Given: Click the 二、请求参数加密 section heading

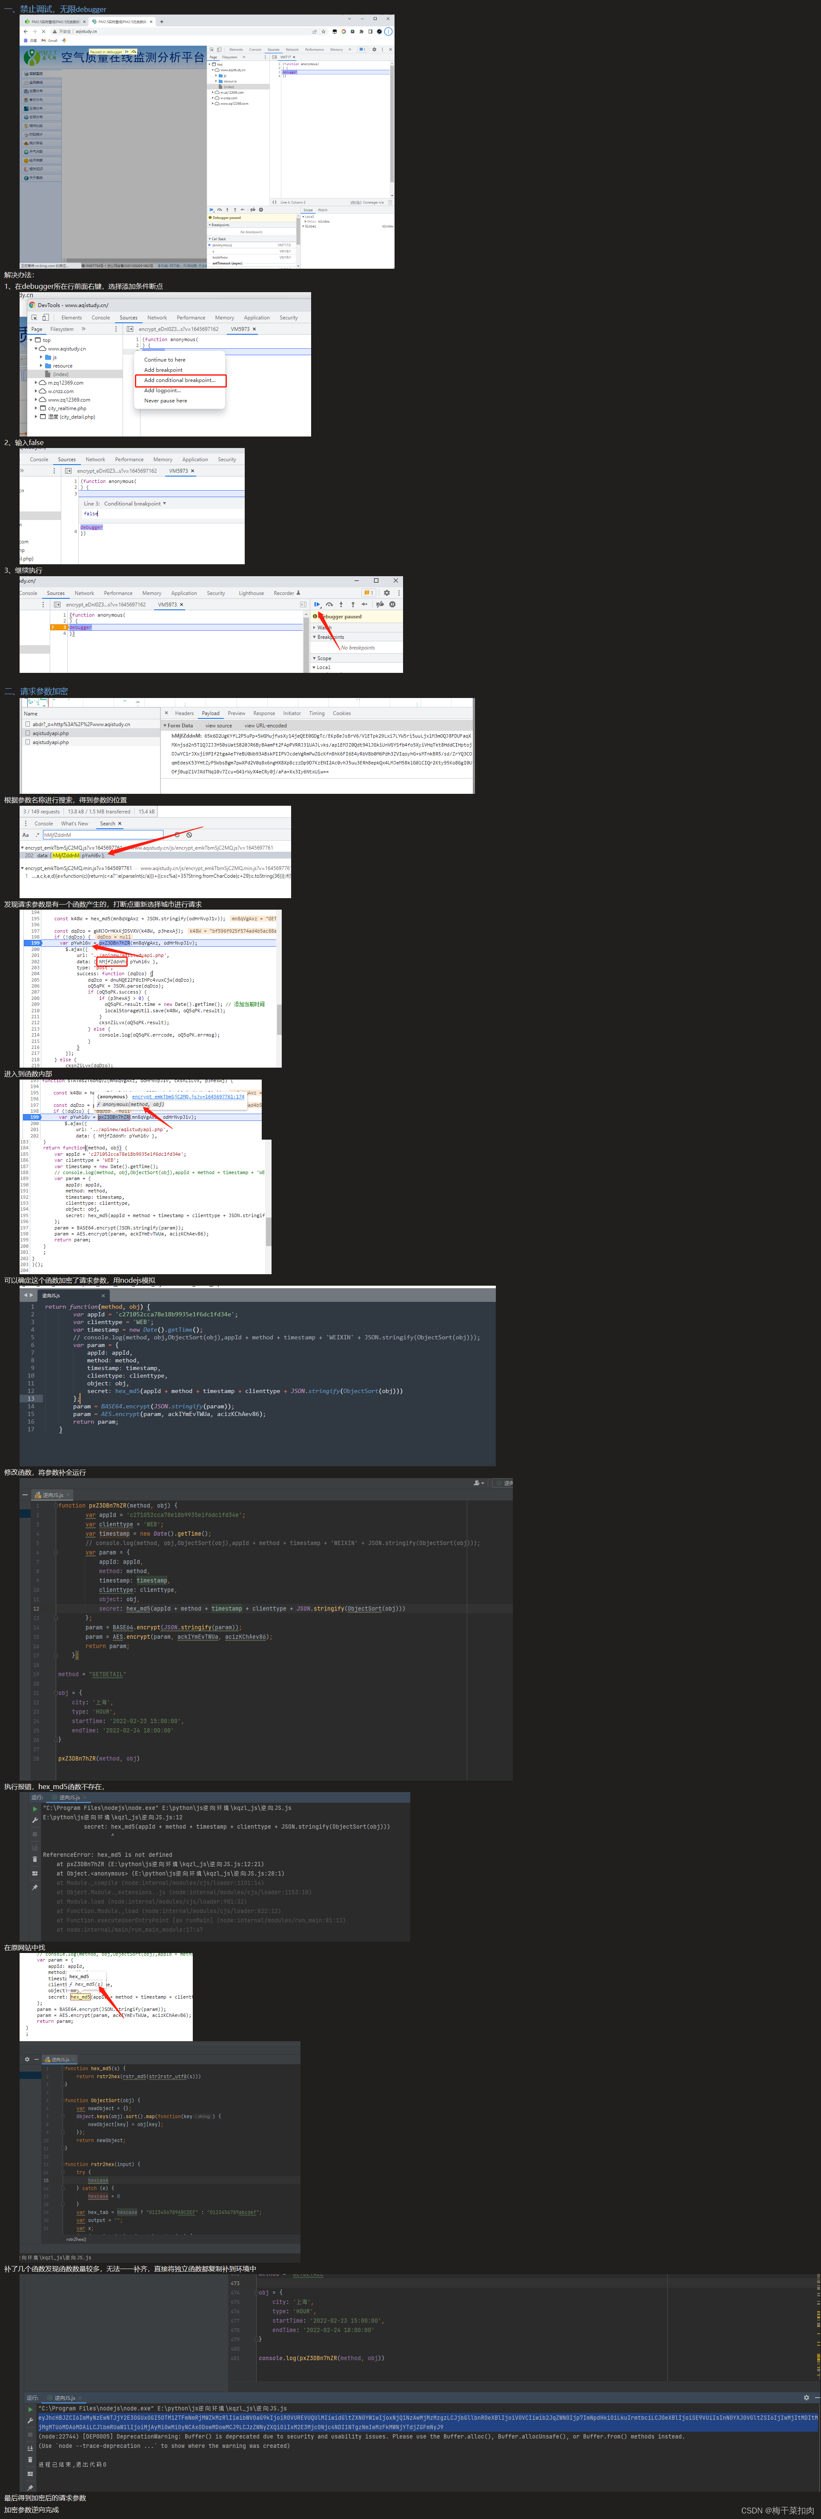Looking at the screenshot, I should 36,691.
